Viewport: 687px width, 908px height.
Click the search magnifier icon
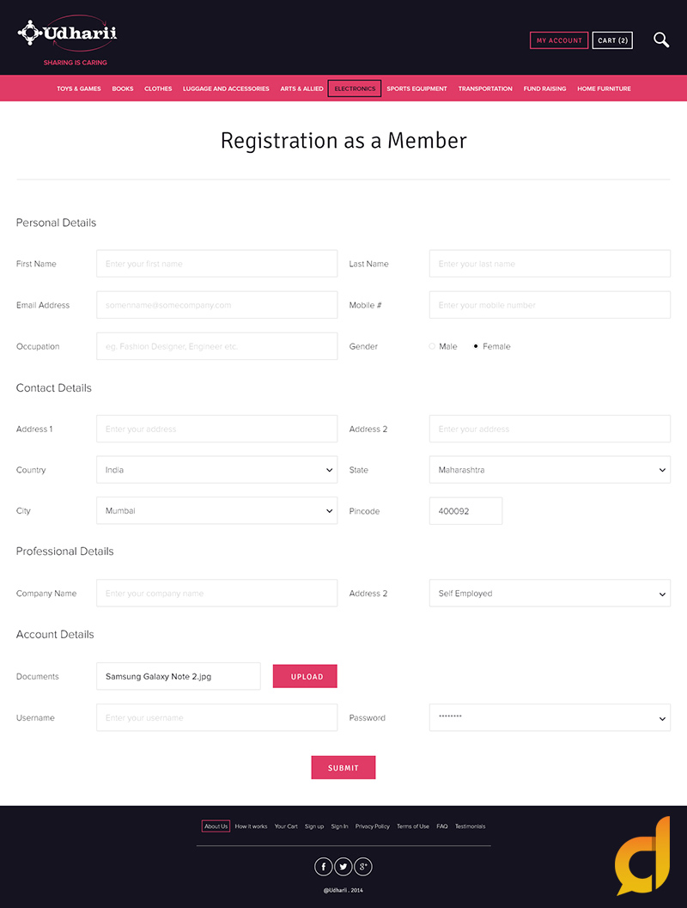click(660, 40)
